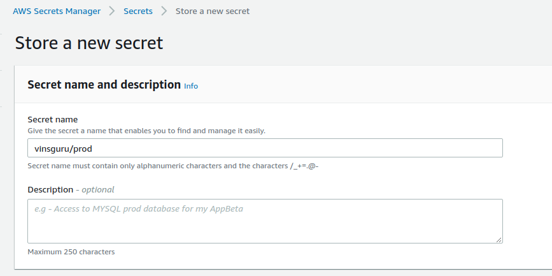This screenshot has width=552, height=276.
Task: Click the Secret name and description heading
Action: pyautogui.click(x=104, y=85)
